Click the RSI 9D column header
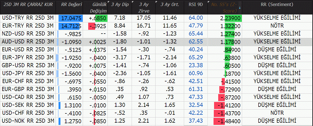This screenshot has height=126, width=313. 196,4
